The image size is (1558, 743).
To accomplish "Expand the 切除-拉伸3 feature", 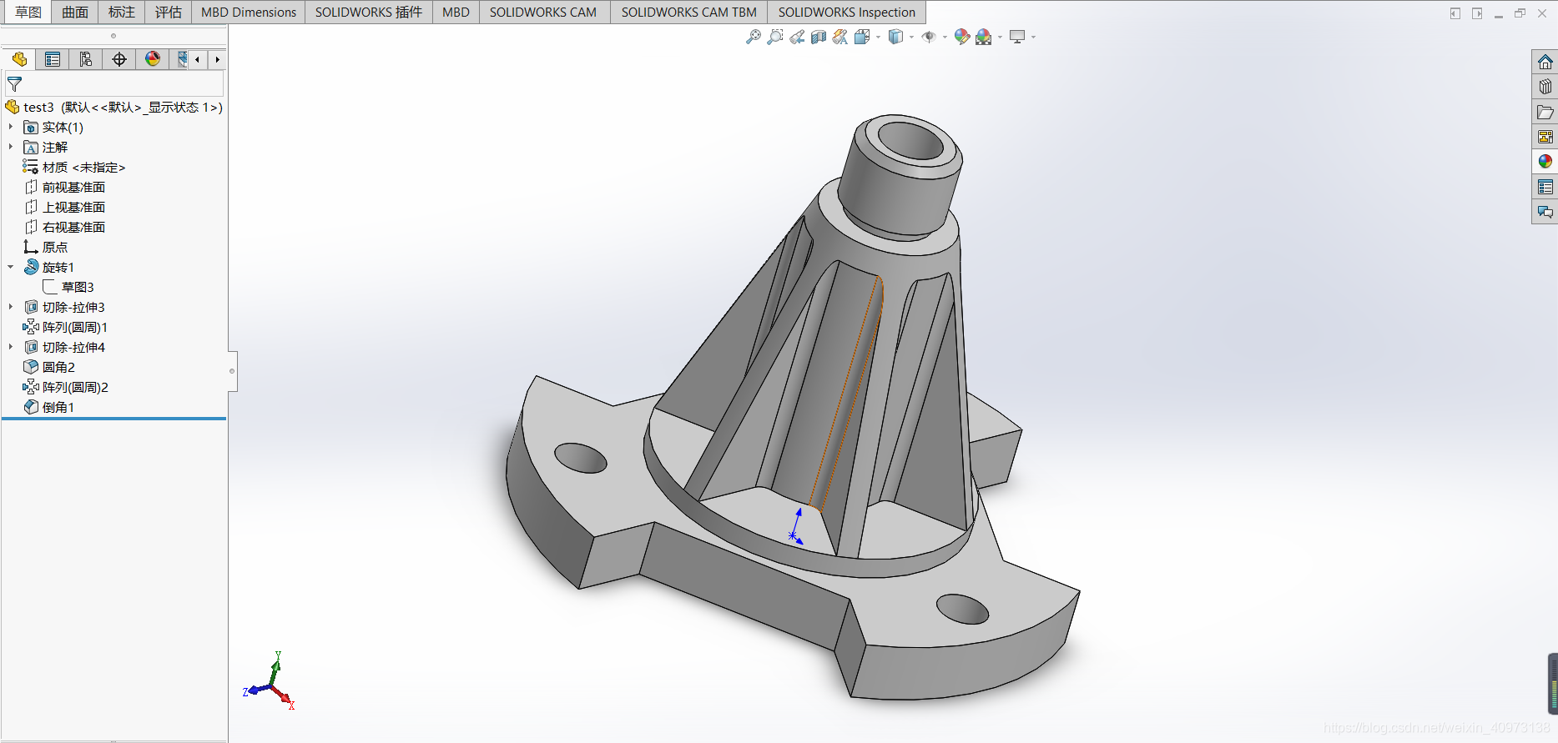I will (x=10, y=307).
